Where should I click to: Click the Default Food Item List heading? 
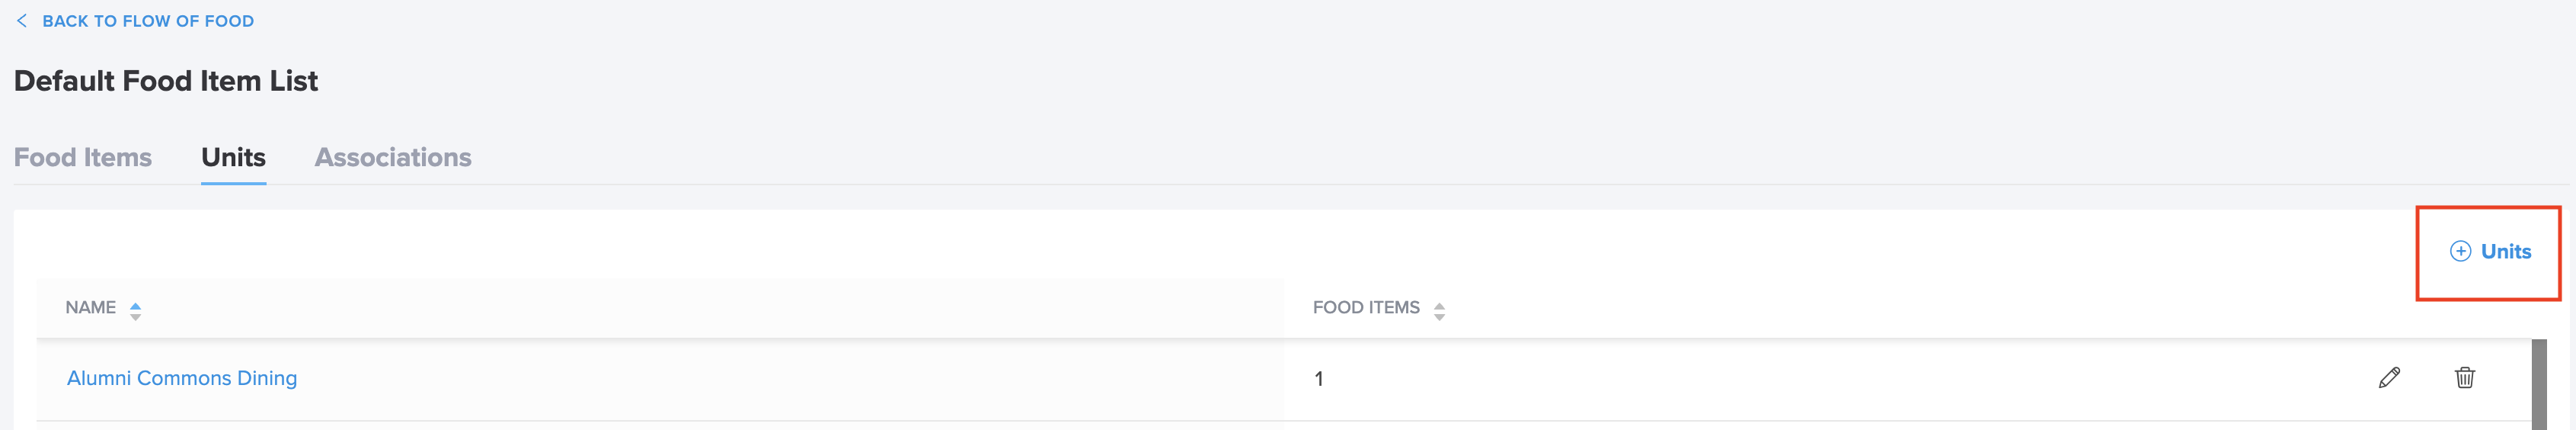point(166,81)
